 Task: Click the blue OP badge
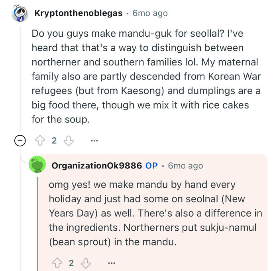pos(151,166)
